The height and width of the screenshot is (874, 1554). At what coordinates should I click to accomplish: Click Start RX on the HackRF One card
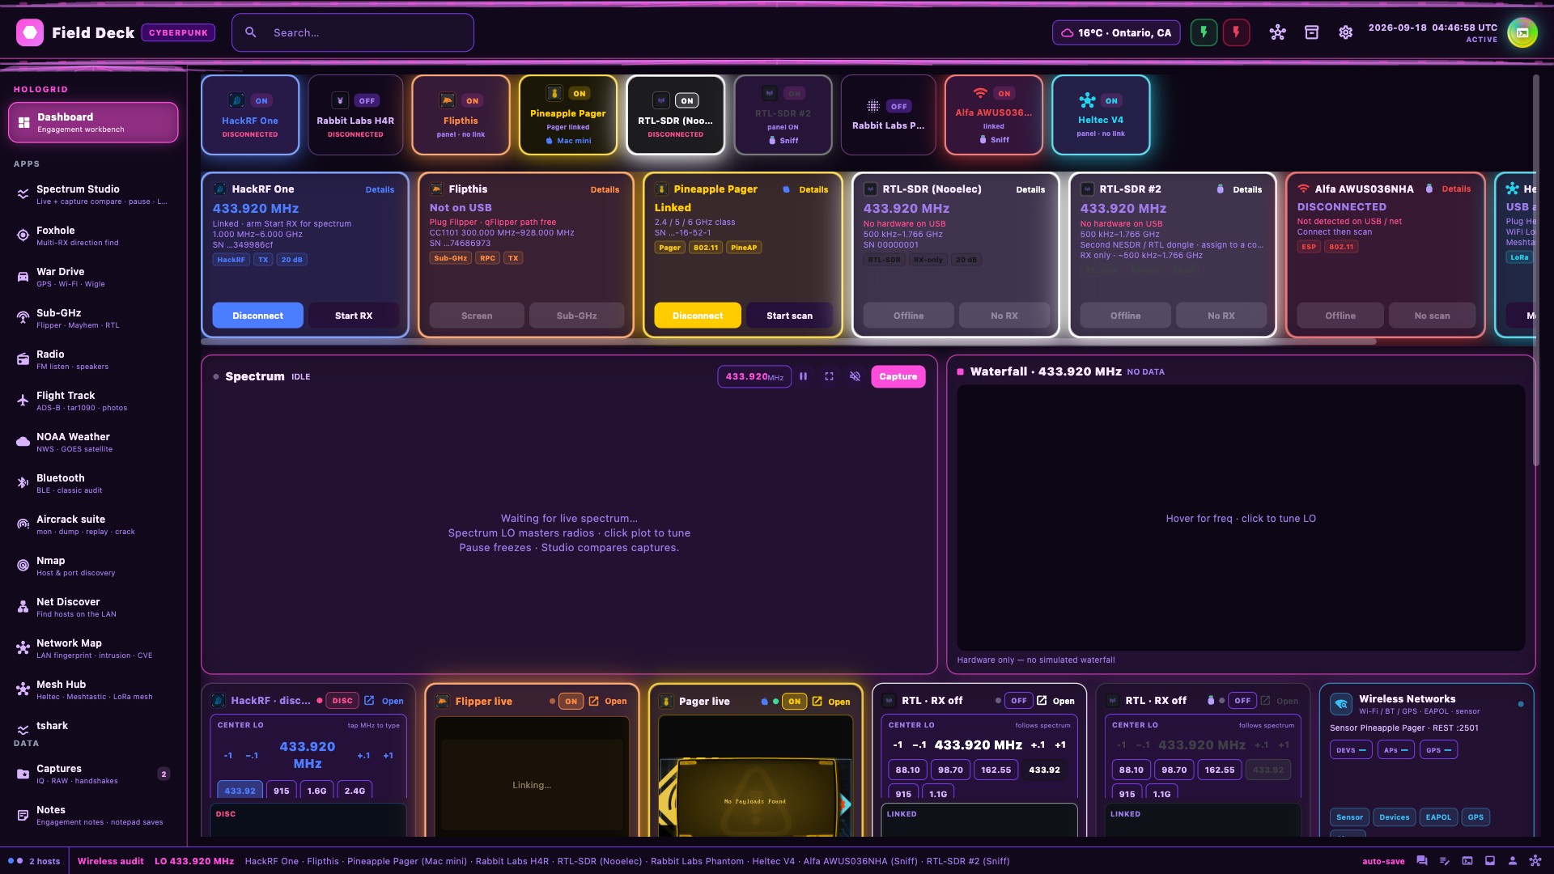tap(354, 316)
